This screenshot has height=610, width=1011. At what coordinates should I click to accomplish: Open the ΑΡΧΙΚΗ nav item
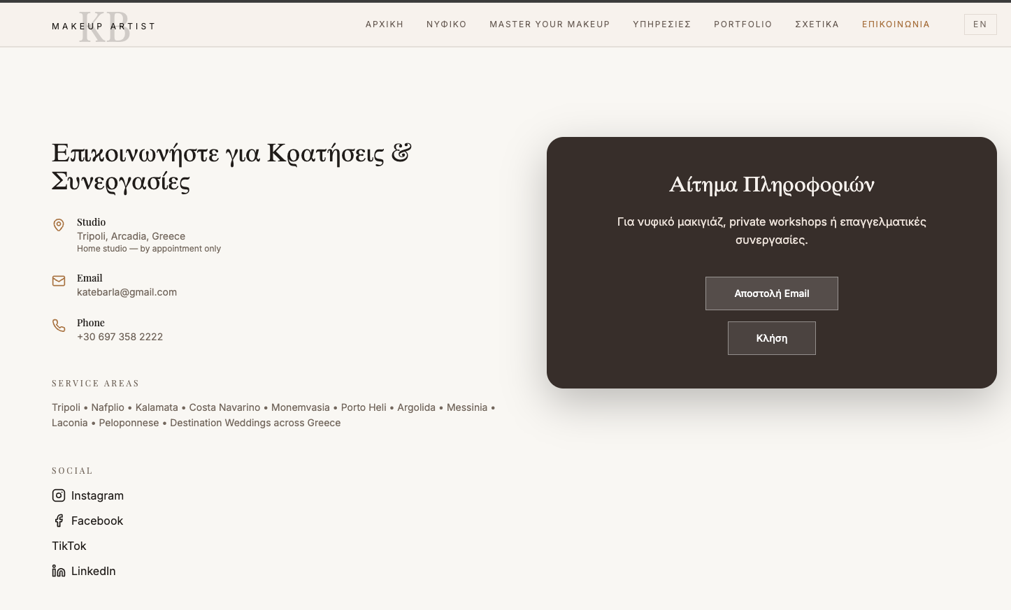[x=385, y=24]
